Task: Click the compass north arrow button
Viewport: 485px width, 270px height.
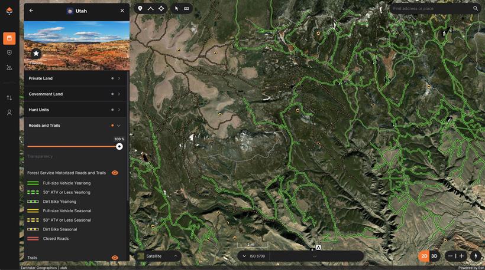Action: coord(476,256)
